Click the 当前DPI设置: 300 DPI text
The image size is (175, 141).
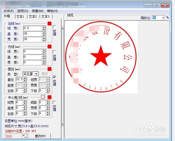(x=21, y=131)
